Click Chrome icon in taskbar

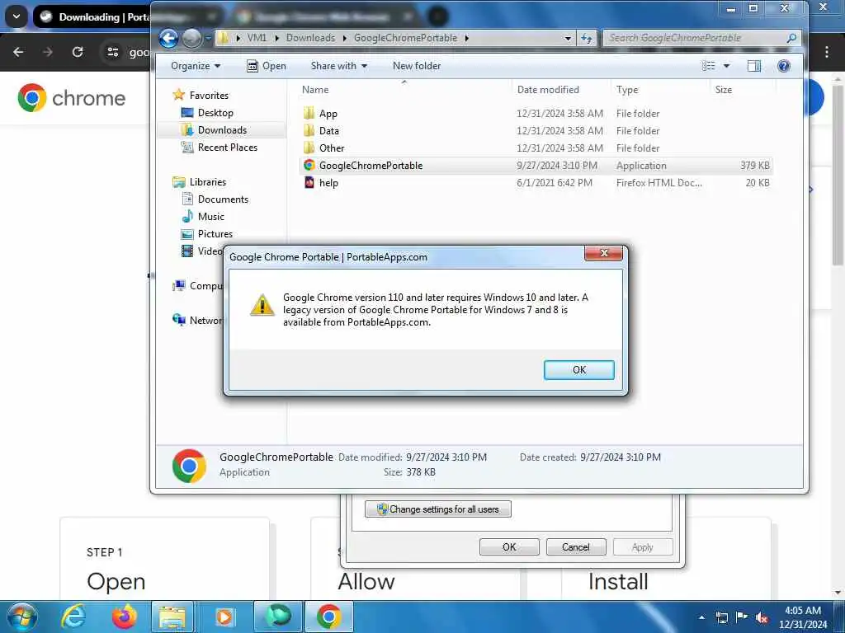click(x=329, y=617)
